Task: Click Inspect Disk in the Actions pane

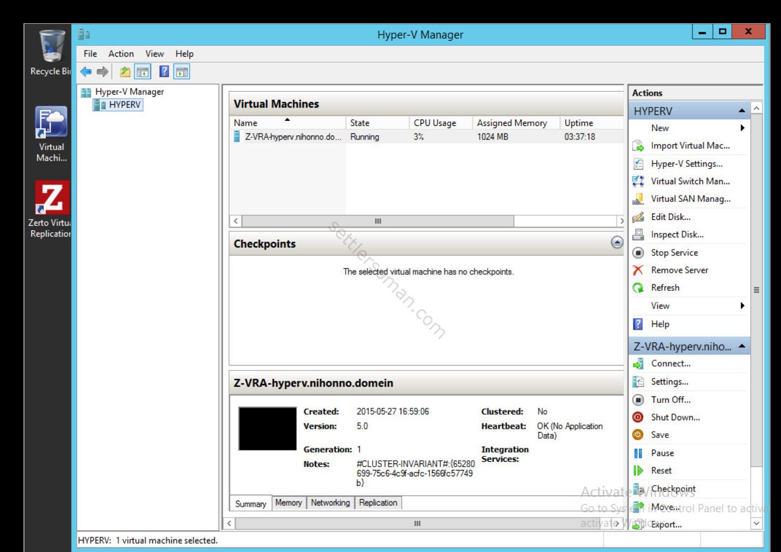Action: click(678, 234)
